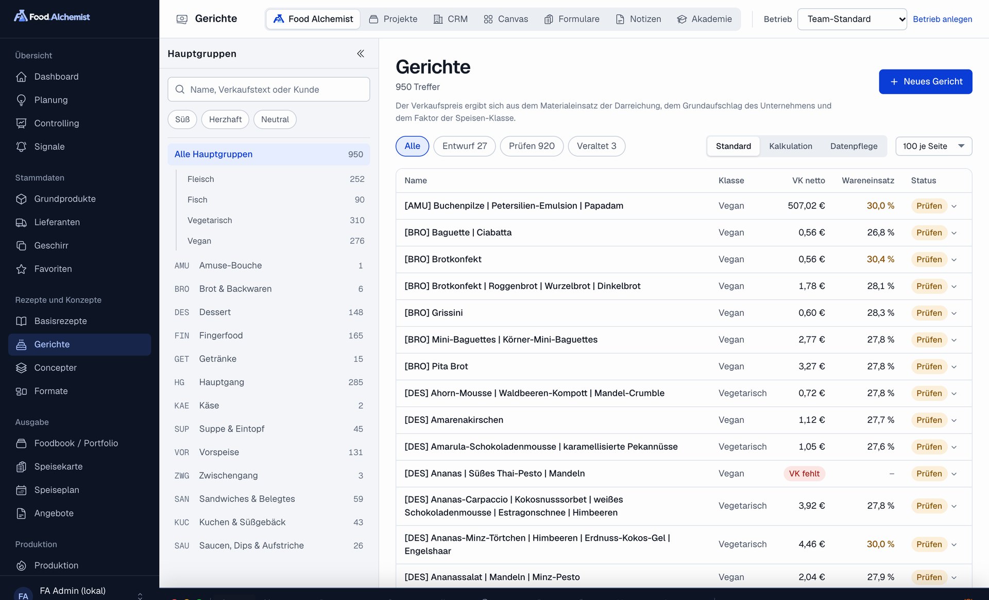Open the 100 je Seite dropdown
The width and height of the screenshot is (989, 600).
point(933,146)
